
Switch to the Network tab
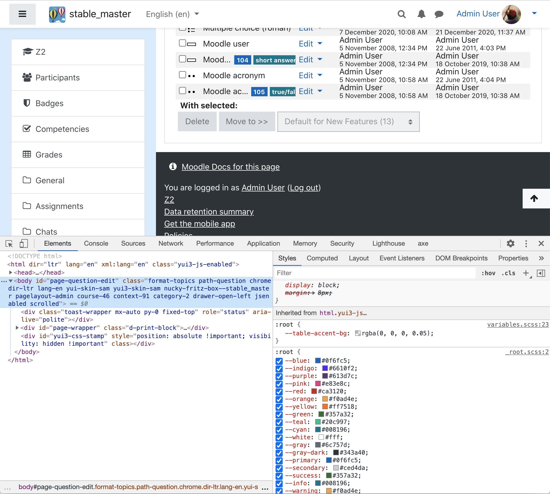[x=171, y=243]
